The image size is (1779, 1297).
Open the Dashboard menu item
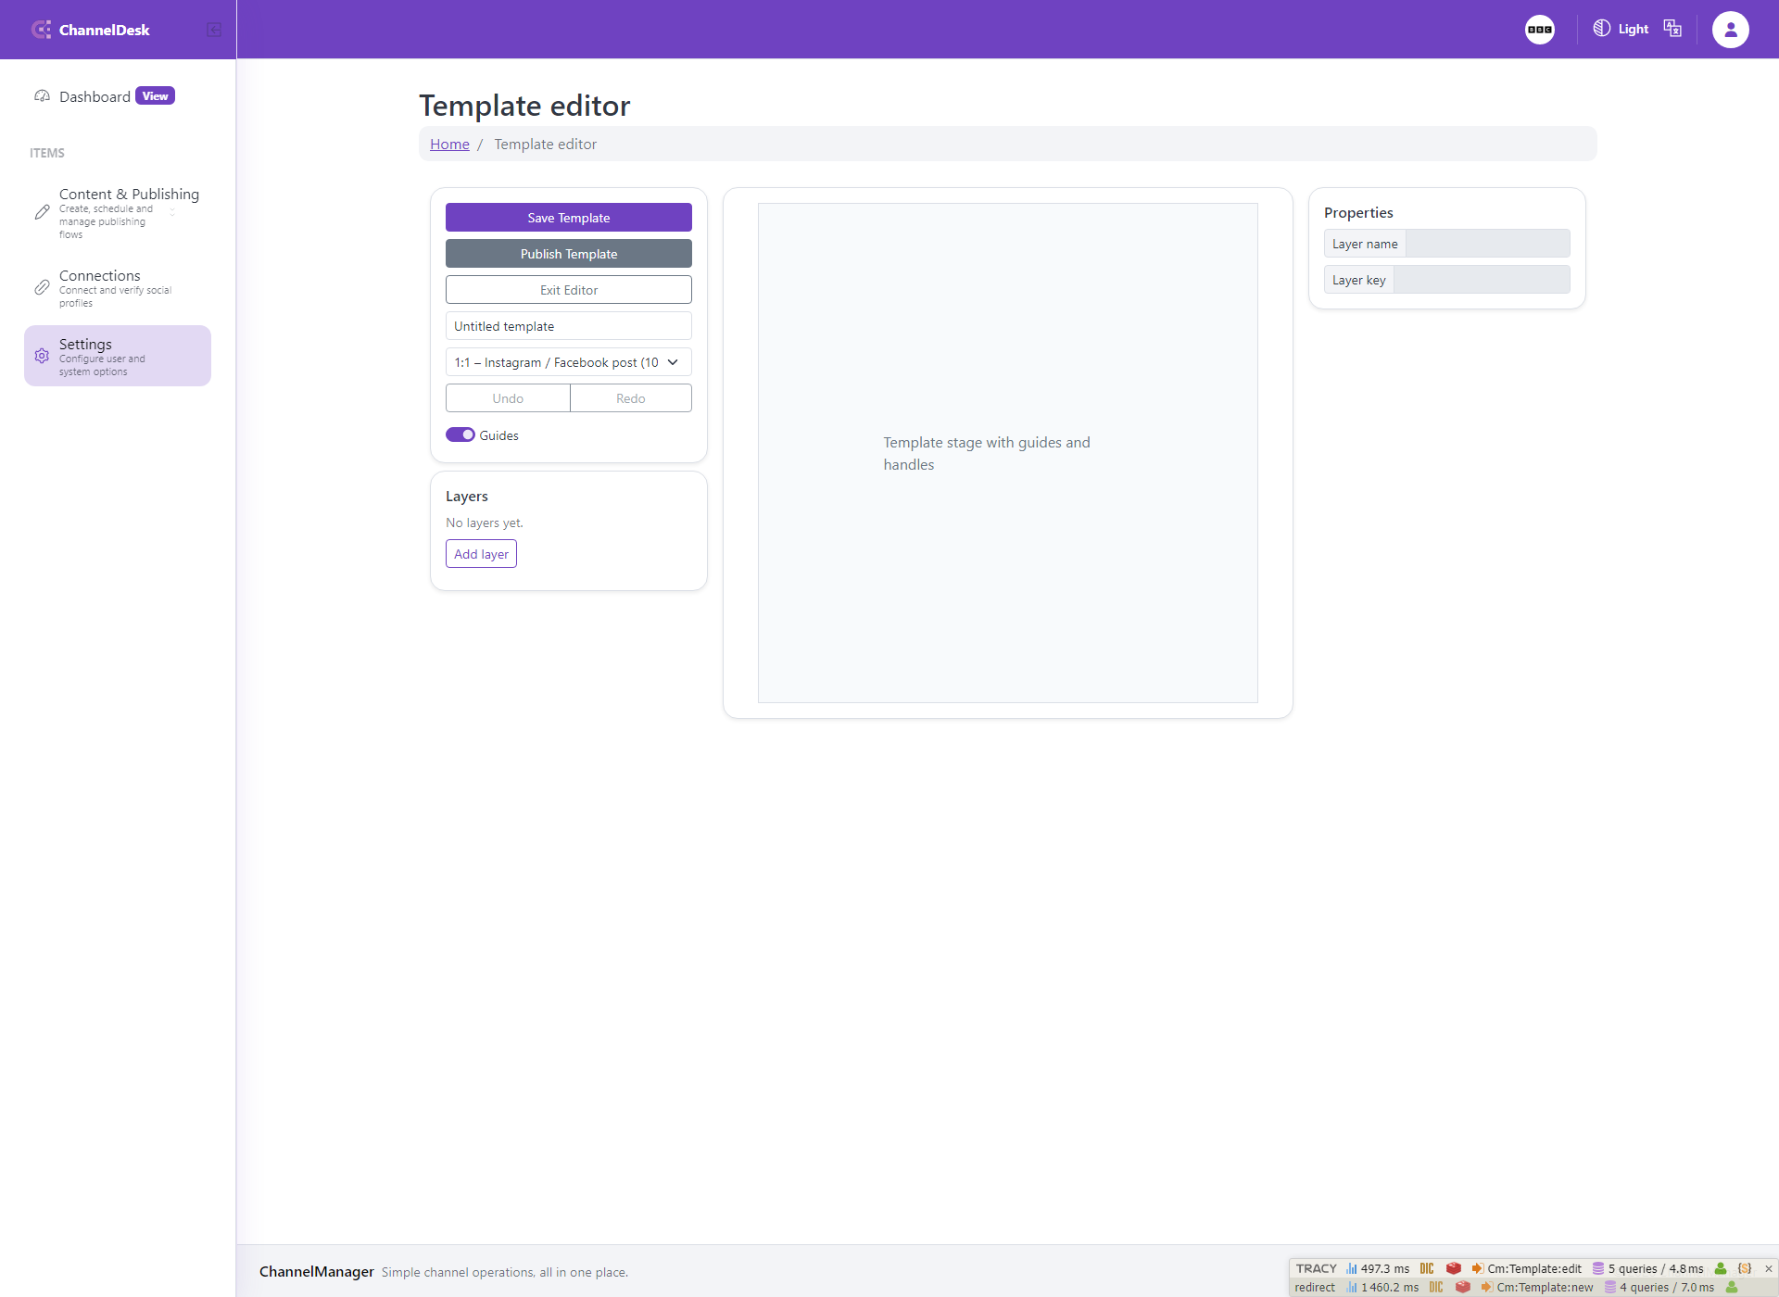coord(118,96)
